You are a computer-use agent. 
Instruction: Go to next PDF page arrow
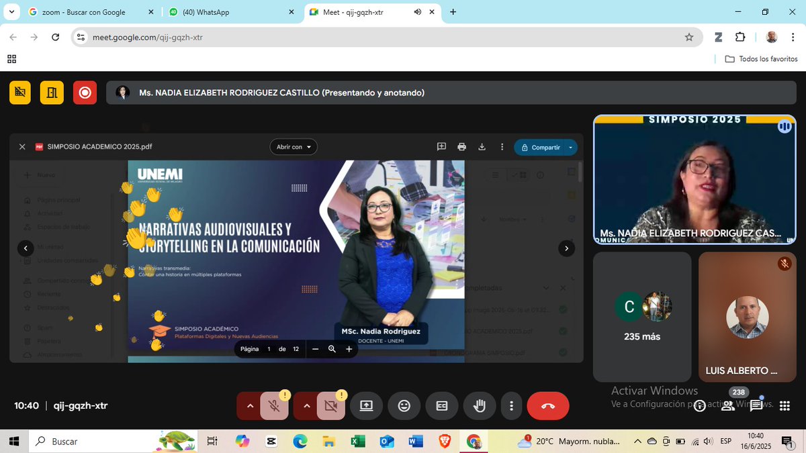tap(566, 248)
